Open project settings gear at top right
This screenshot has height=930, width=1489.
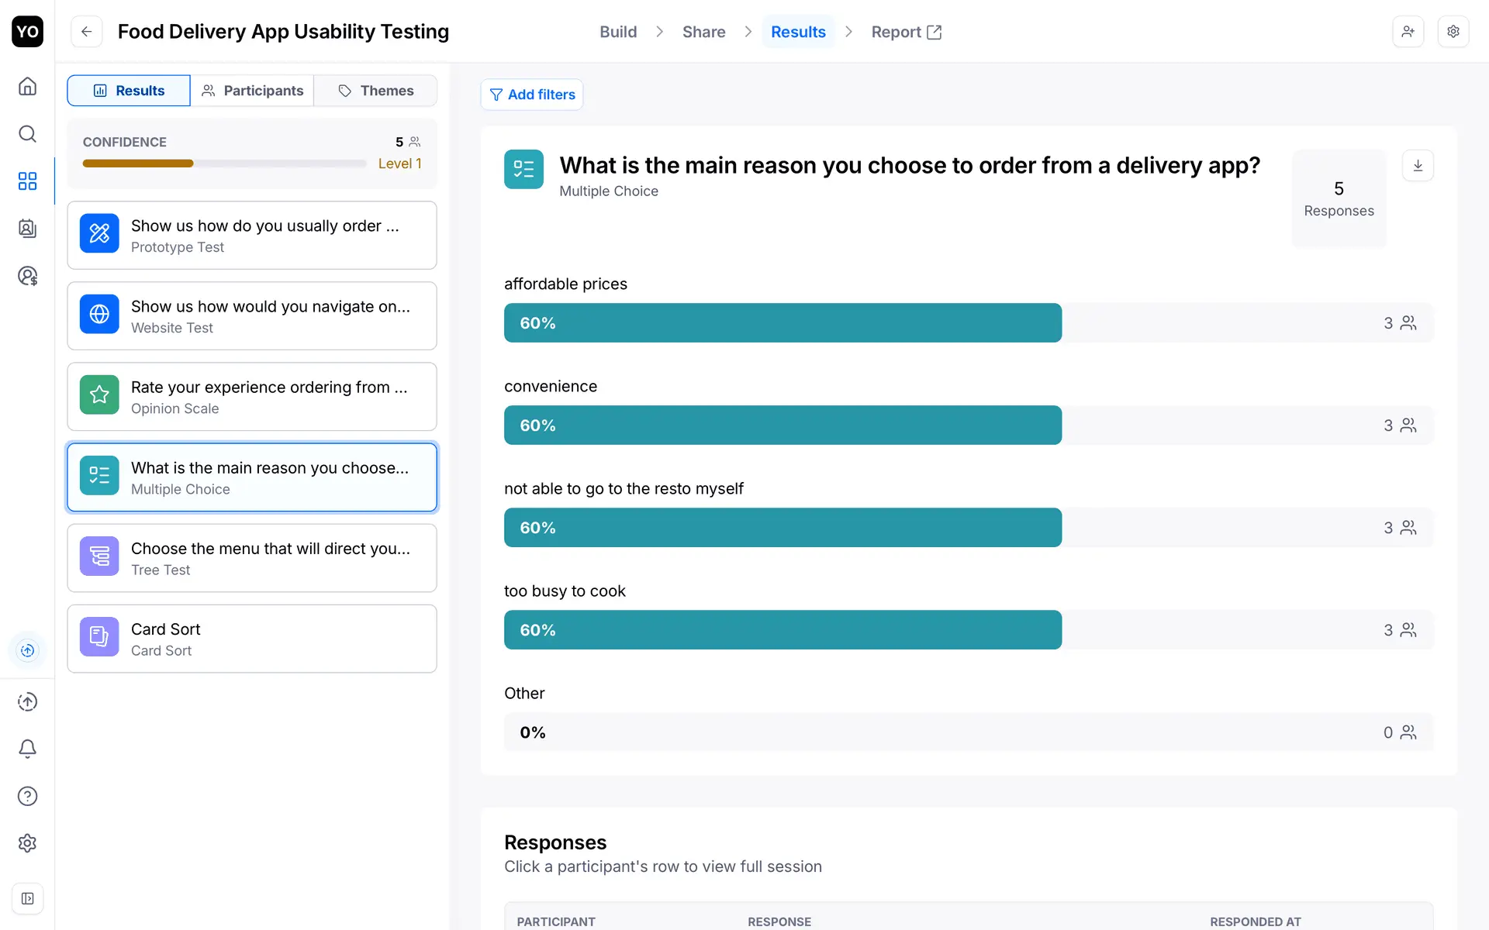point(1453,32)
